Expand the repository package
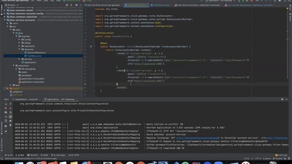The height and width of the screenshot is (164, 292). tap(19, 46)
